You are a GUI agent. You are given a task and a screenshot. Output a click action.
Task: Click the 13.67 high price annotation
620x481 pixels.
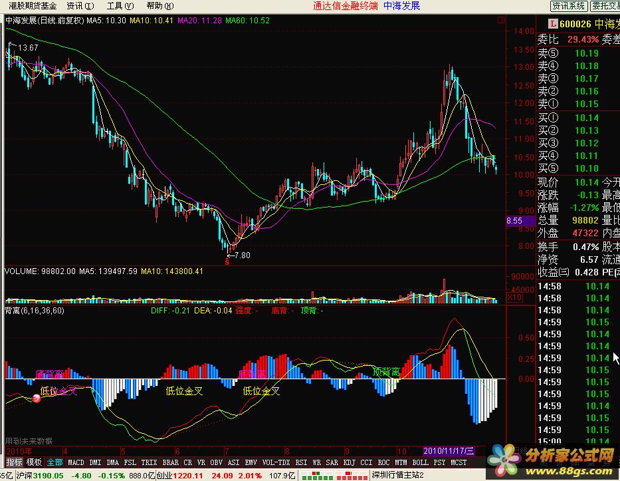28,48
